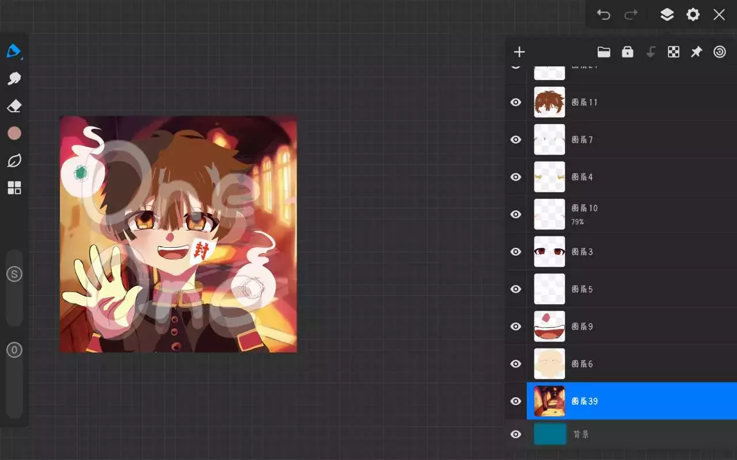This screenshot has height=460, width=737.
Task: Hide the 图层4 layer
Action: 516,177
